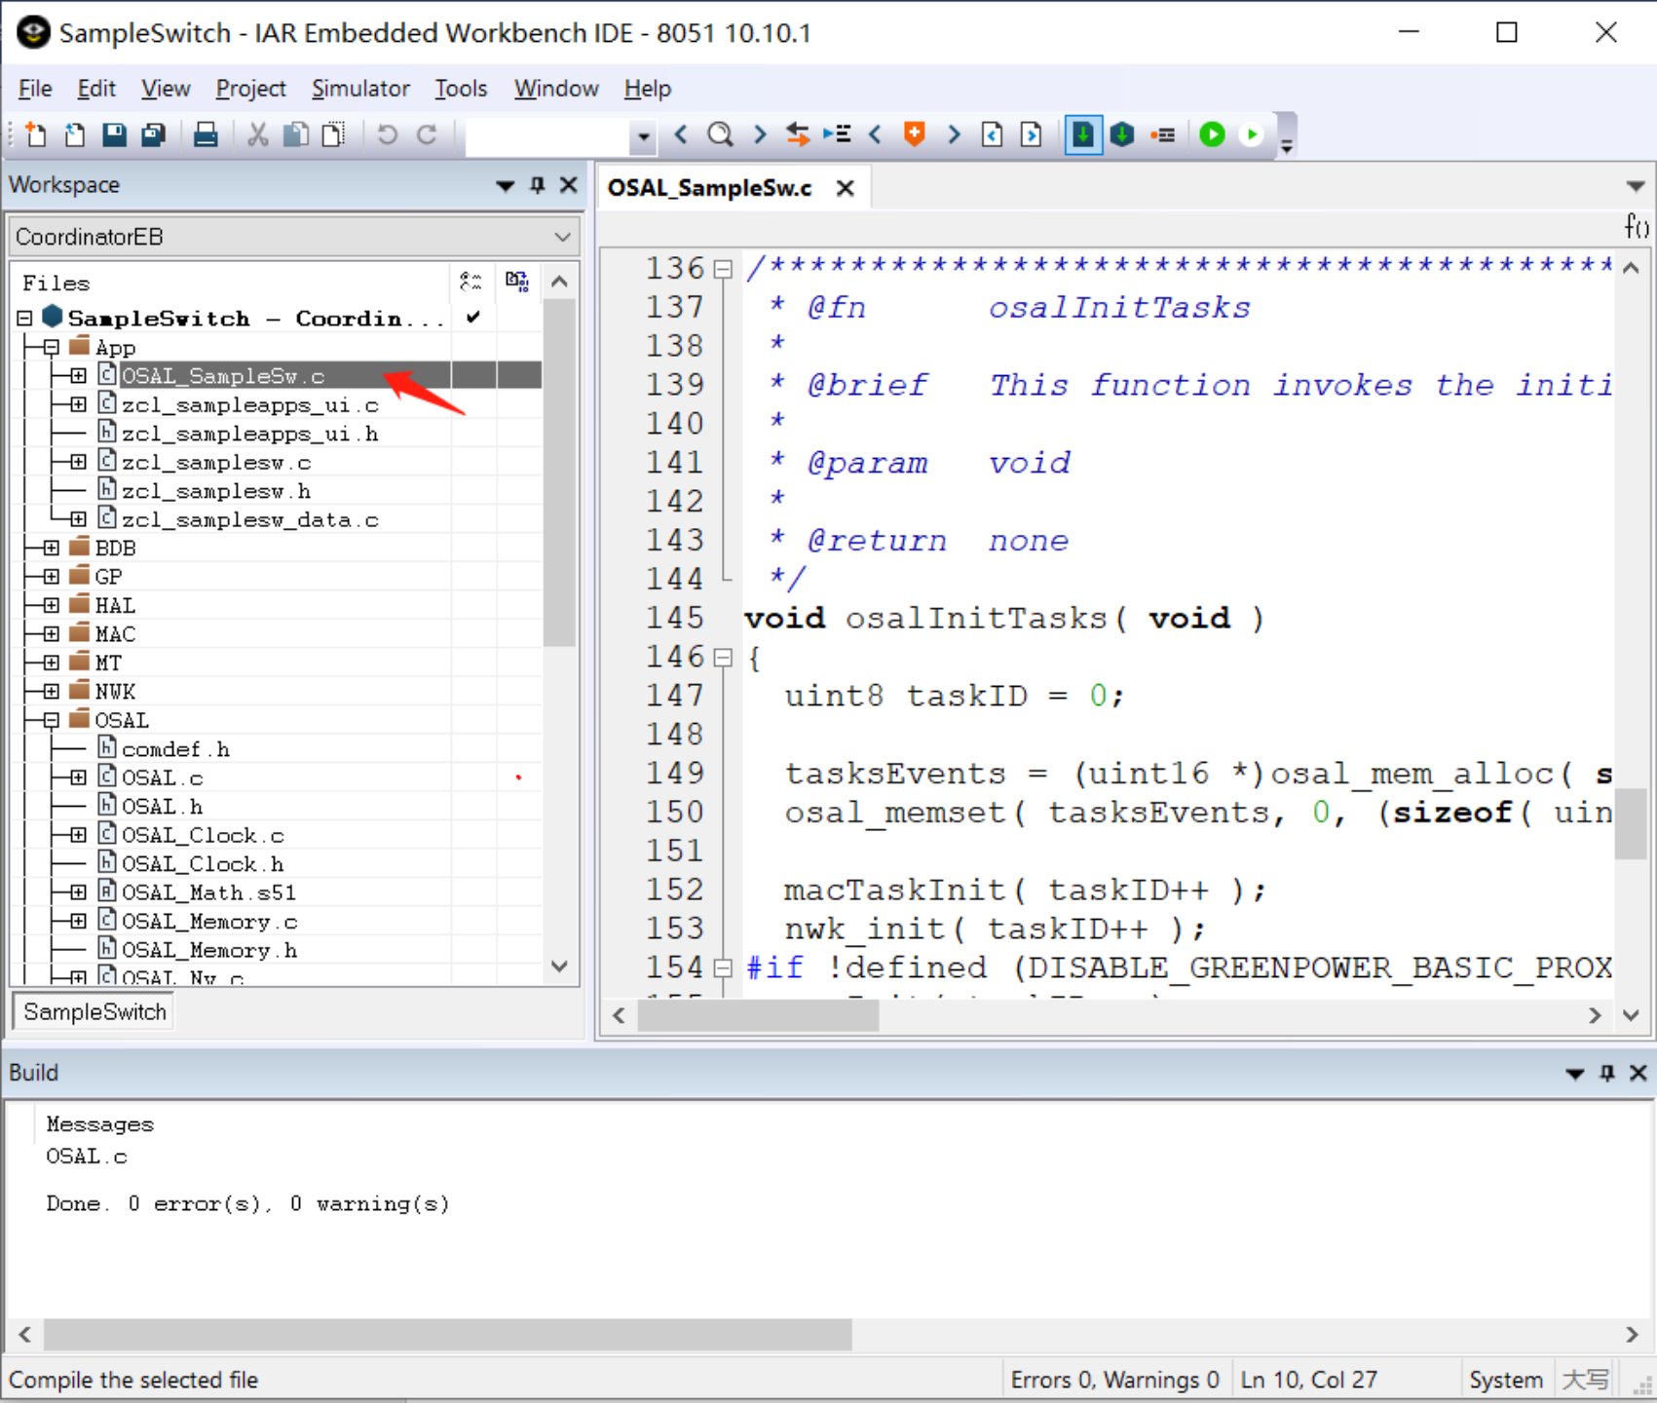Collapse the OSAL folder node
1657x1403 pixels.
(51, 720)
